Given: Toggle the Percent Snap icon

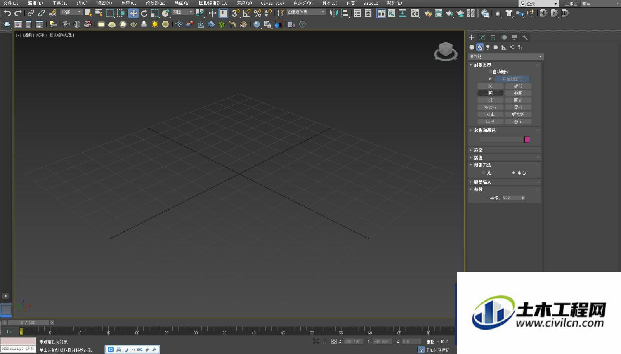Looking at the screenshot, I should [257, 13].
